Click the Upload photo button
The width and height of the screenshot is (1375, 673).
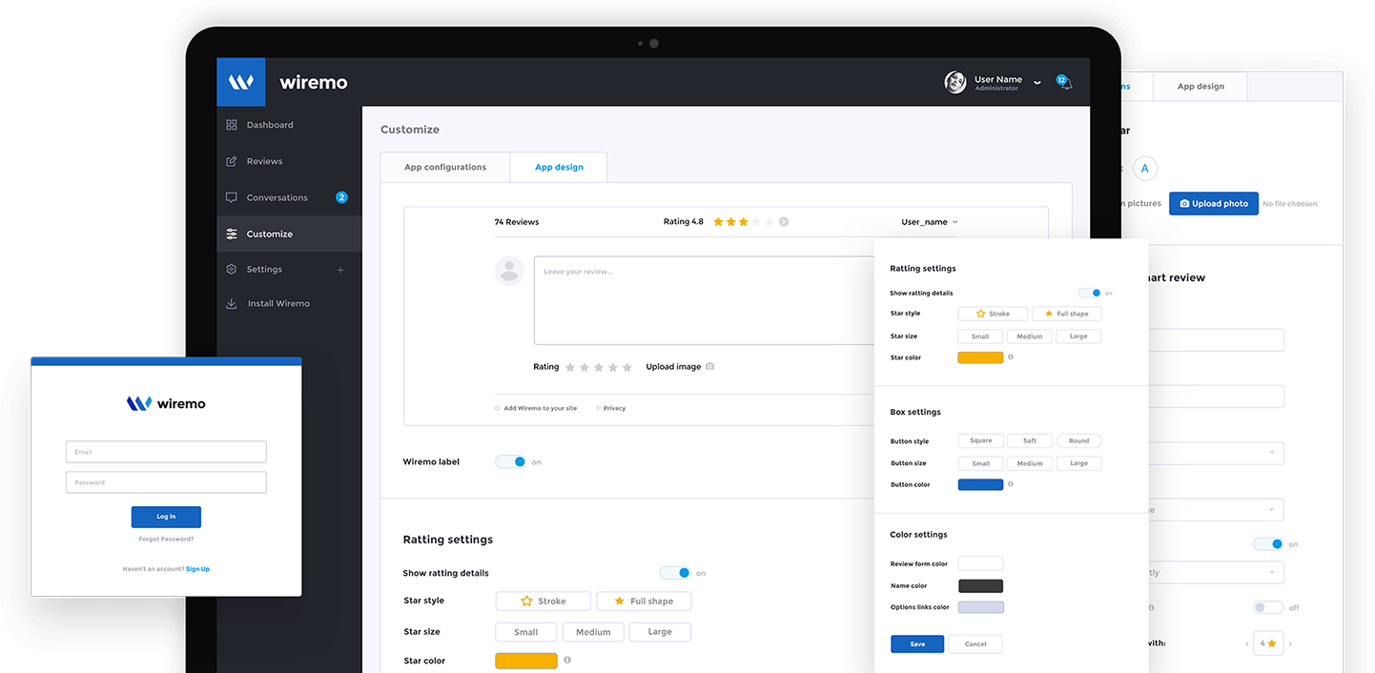[1214, 203]
